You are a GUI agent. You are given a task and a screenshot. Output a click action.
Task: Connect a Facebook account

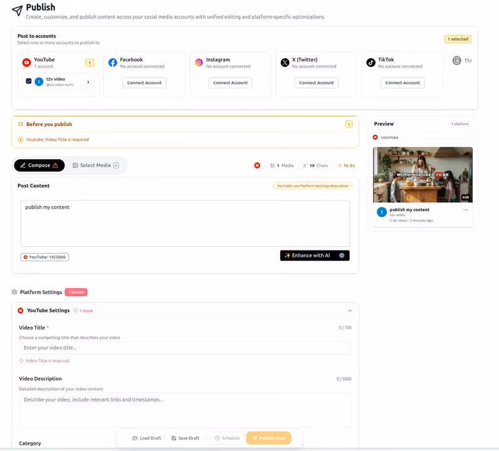(x=144, y=83)
